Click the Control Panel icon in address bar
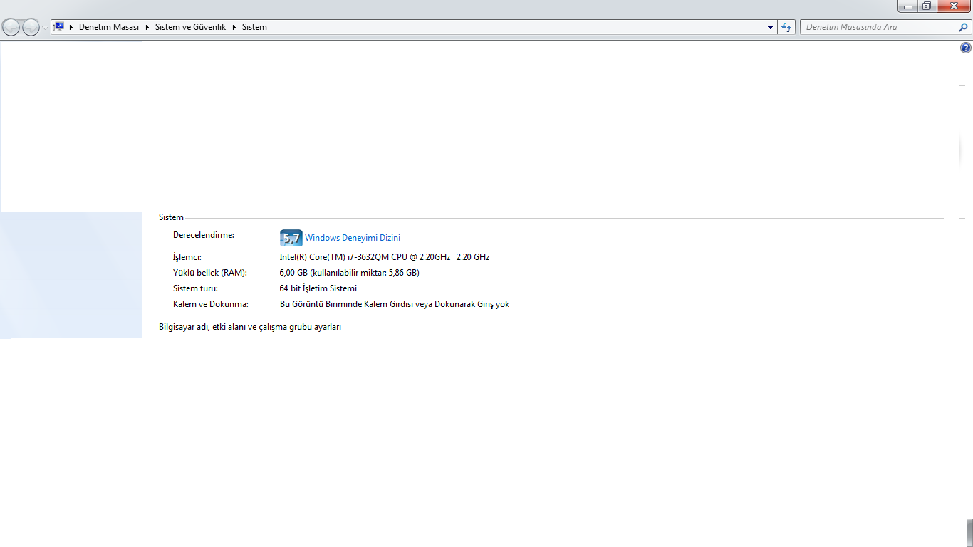Screen dimensions: 973x547 point(59,27)
